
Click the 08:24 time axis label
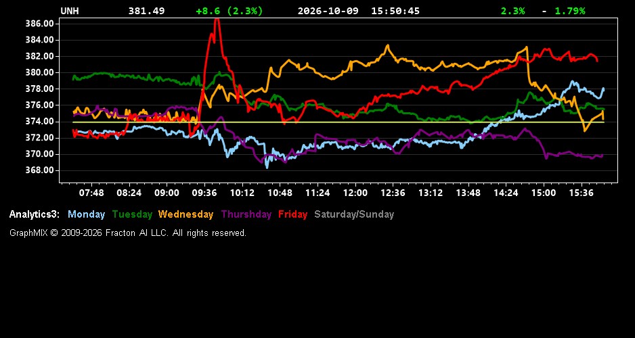point(129,193)
